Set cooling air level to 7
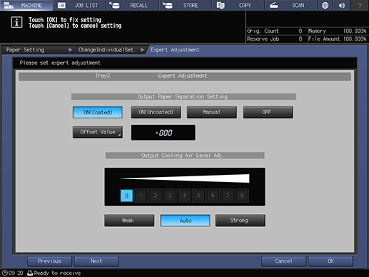The width and height of the screenshot is (369, 277). point(228,196)
